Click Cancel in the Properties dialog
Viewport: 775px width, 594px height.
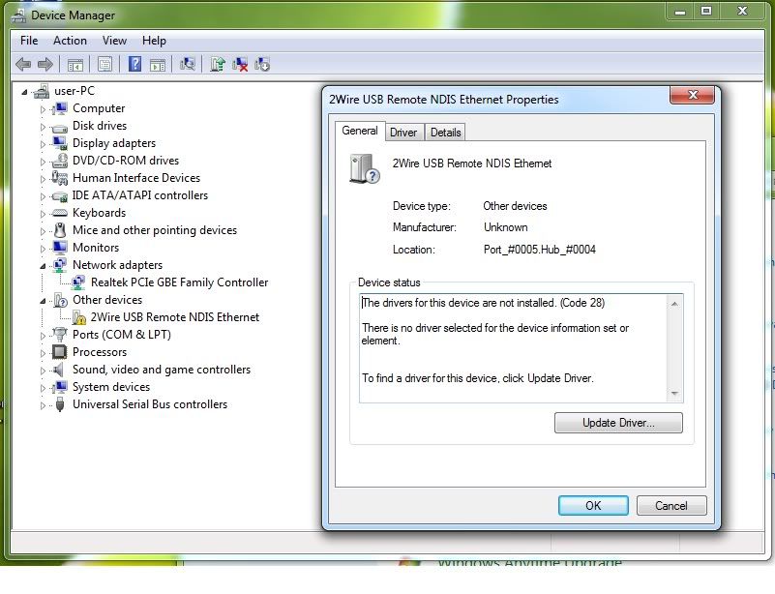pyautogui.click(x=671, y=506)
